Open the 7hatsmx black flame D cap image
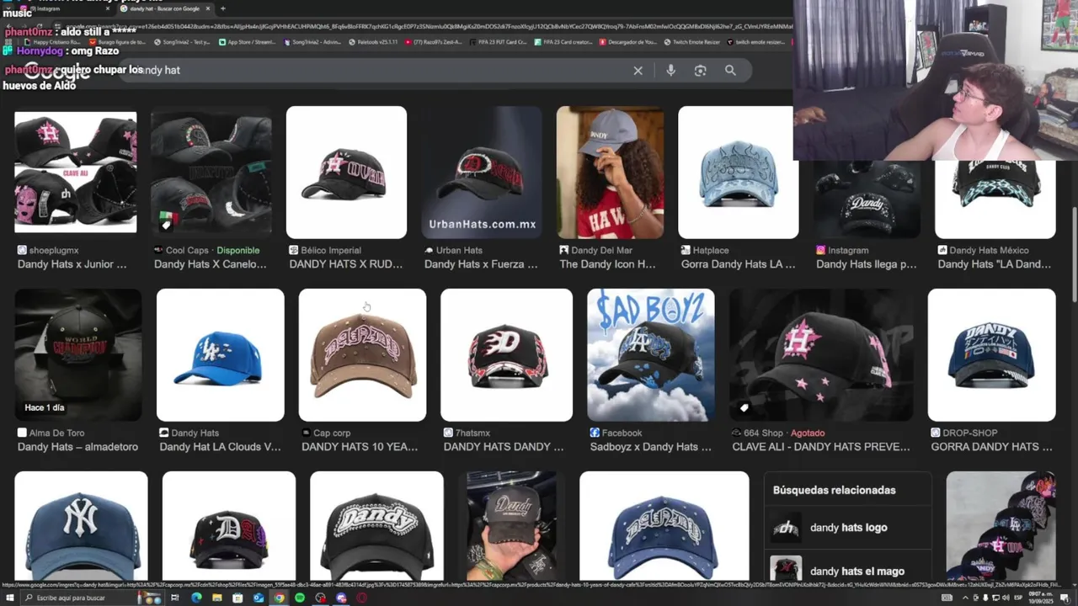Viewport: 1078px width, 606px height. click(x=506, y=354)
